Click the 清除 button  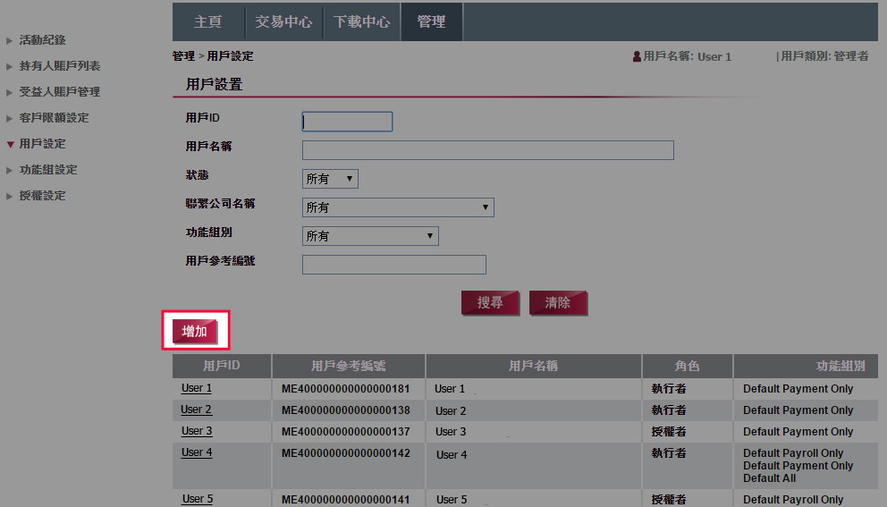(x=558, y=303)
